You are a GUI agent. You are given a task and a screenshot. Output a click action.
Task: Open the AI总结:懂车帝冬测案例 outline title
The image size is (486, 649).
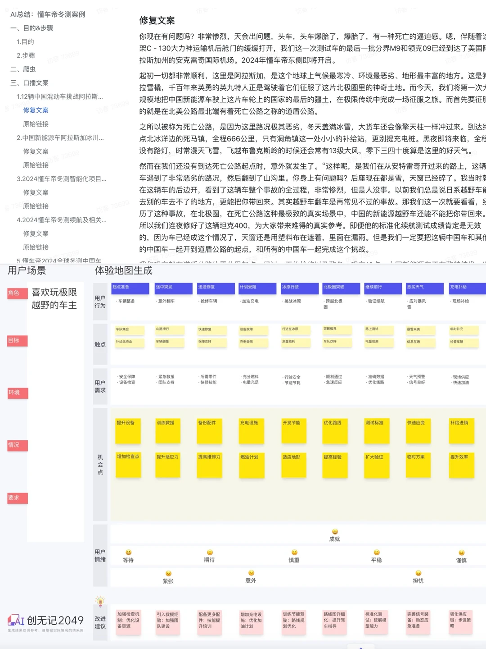tap(48, 14)
